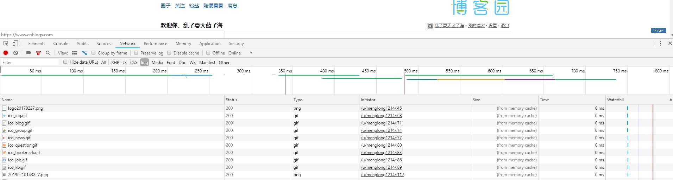
Task: Switch to large request rows view
Action: click(75, 53)
